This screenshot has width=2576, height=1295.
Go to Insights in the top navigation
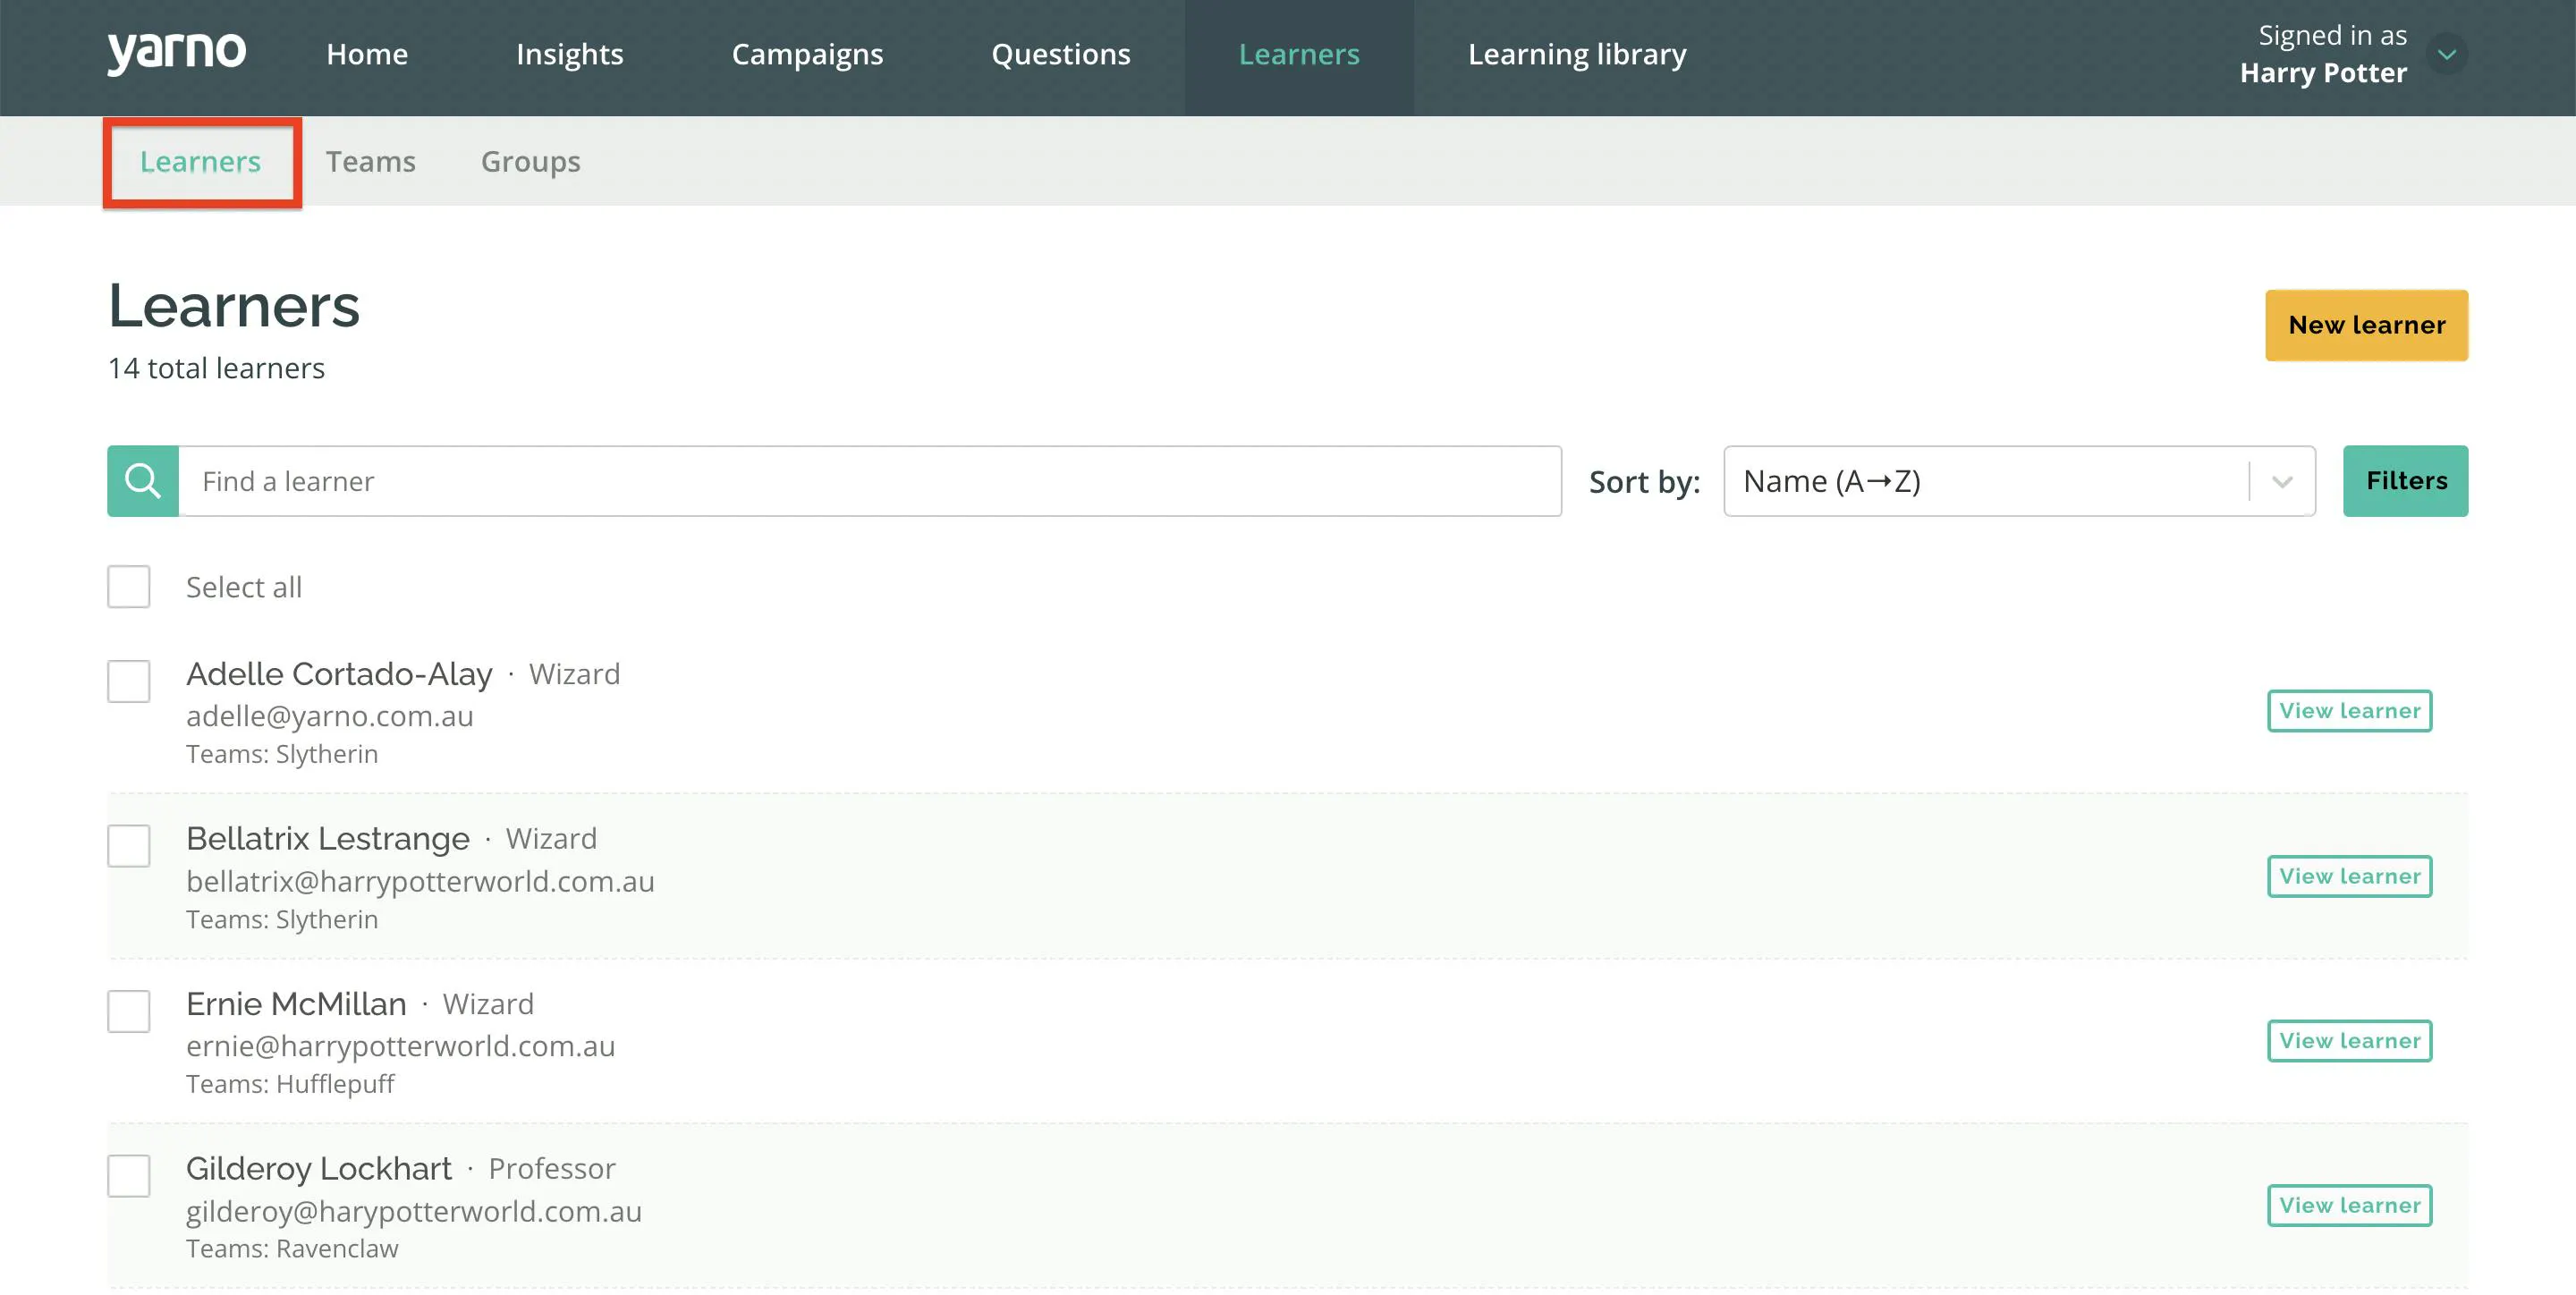(x=570, y=54)
